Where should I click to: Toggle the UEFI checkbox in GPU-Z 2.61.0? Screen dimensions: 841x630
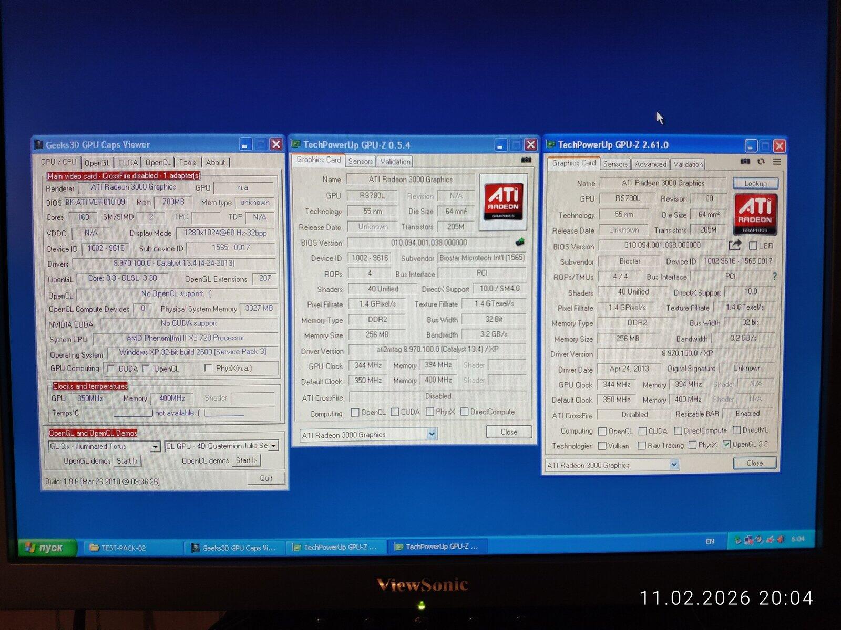pos(753,245)
